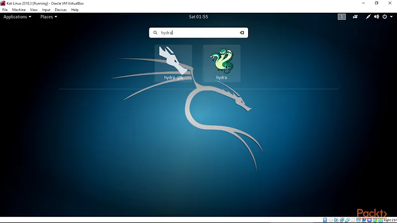Click the pen icon in top bar

pos(368,17)
